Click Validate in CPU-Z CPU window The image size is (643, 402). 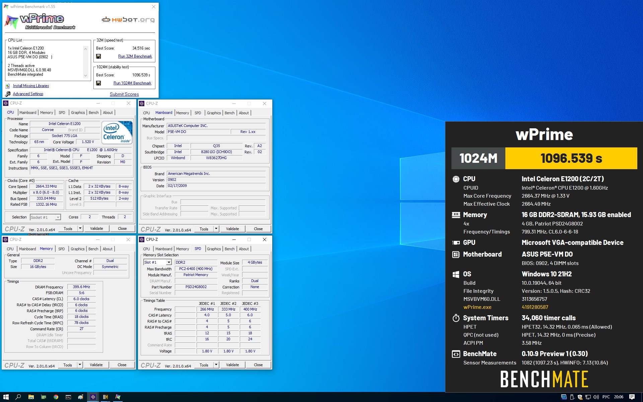coord(96,228)
